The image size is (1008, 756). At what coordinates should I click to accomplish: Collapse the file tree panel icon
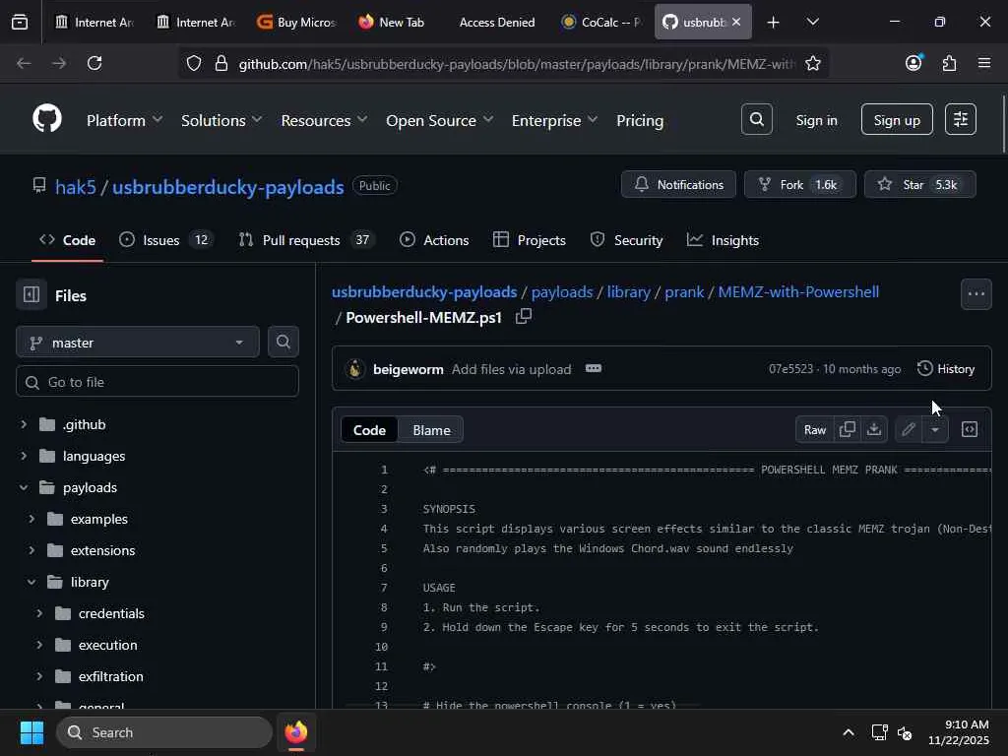[31, 295]
